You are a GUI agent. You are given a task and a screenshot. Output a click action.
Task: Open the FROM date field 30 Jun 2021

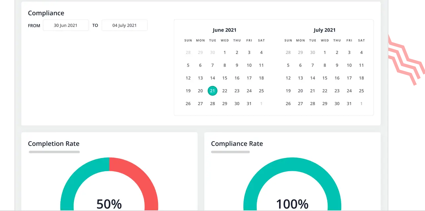pos(66,25)
